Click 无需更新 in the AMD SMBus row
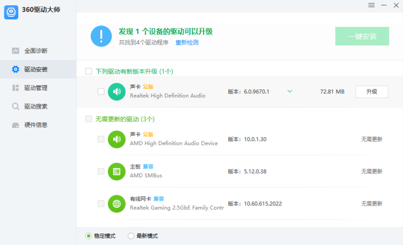The width and height of the screenshot is (403, 245). coord(372,171)
